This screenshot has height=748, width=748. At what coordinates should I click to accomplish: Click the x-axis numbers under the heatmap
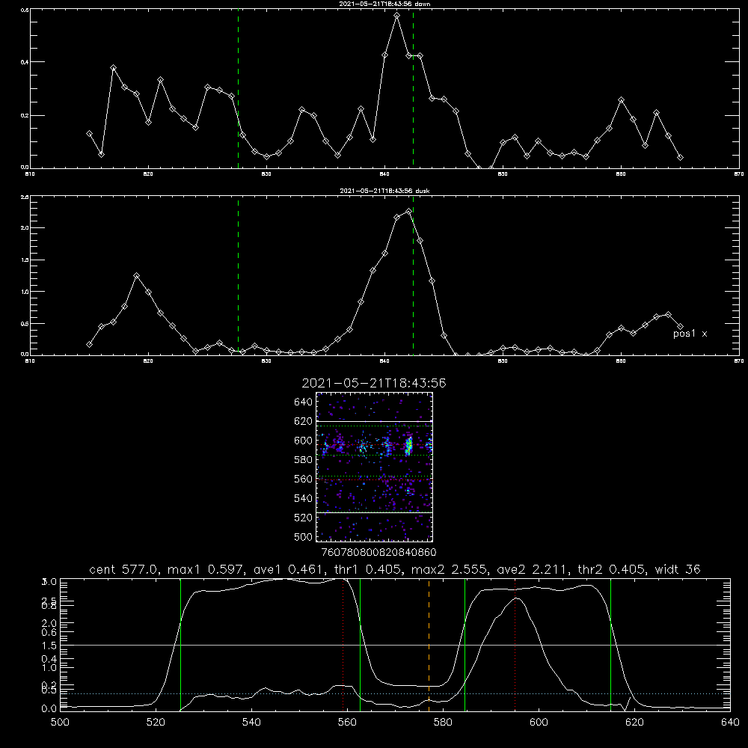point(378,552)
